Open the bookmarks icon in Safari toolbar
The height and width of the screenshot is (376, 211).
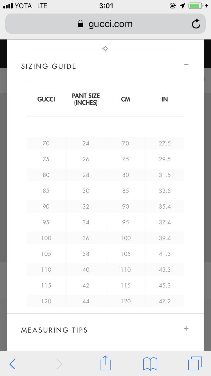(x=150, y=364)
